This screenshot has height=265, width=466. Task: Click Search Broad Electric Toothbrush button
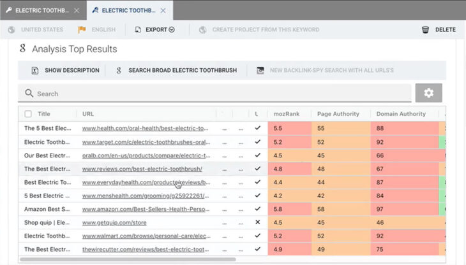[x=176, y=70]
